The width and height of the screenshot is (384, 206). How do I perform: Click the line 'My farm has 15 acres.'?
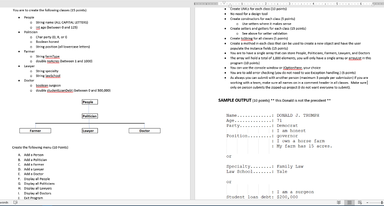[304, 146]
